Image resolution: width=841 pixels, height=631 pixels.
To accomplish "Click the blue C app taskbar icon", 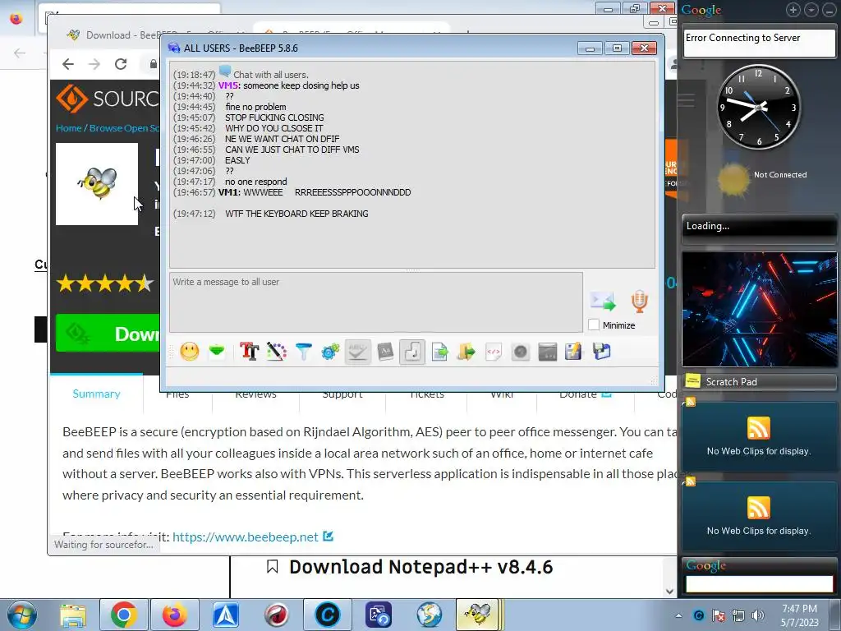I will [328, 615].
